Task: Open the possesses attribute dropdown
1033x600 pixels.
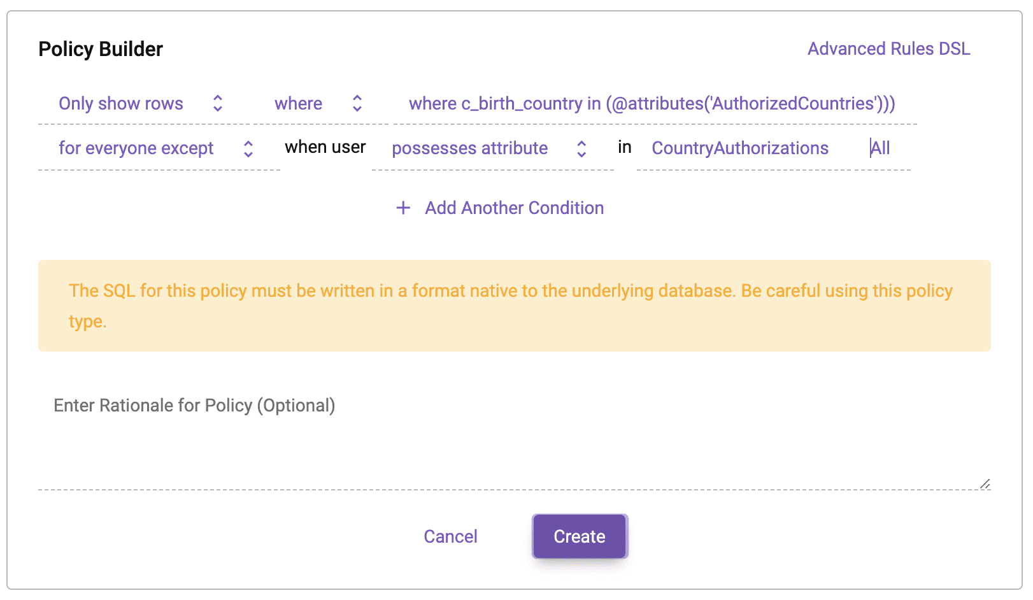Action: (493, 148)
